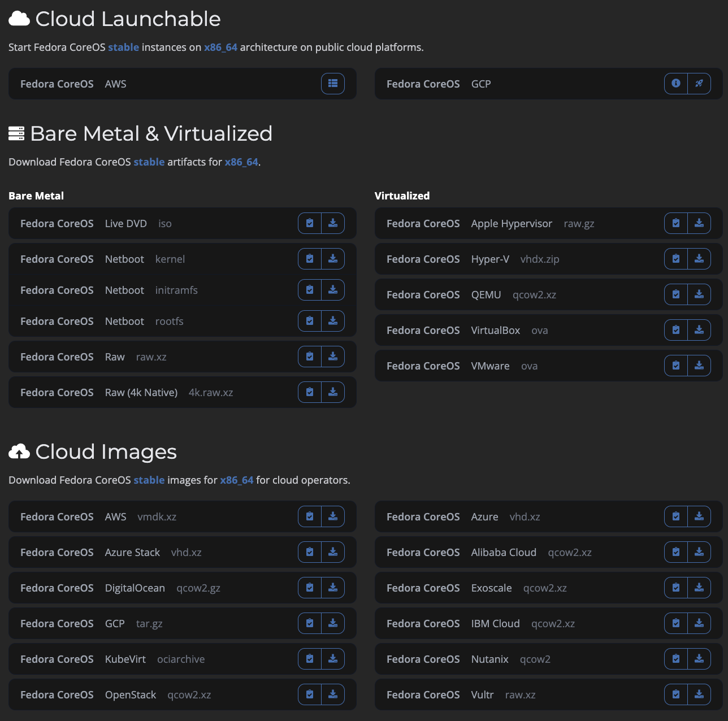Download the KubeVirt ociarchive image
This screenshot has height=721, width=728.
(333, 659)
